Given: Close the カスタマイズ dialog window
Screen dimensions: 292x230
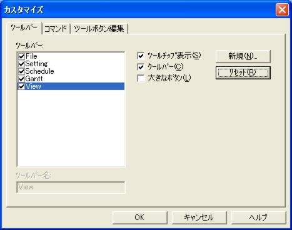Looking at the screenshot, I should coord(282,10).
